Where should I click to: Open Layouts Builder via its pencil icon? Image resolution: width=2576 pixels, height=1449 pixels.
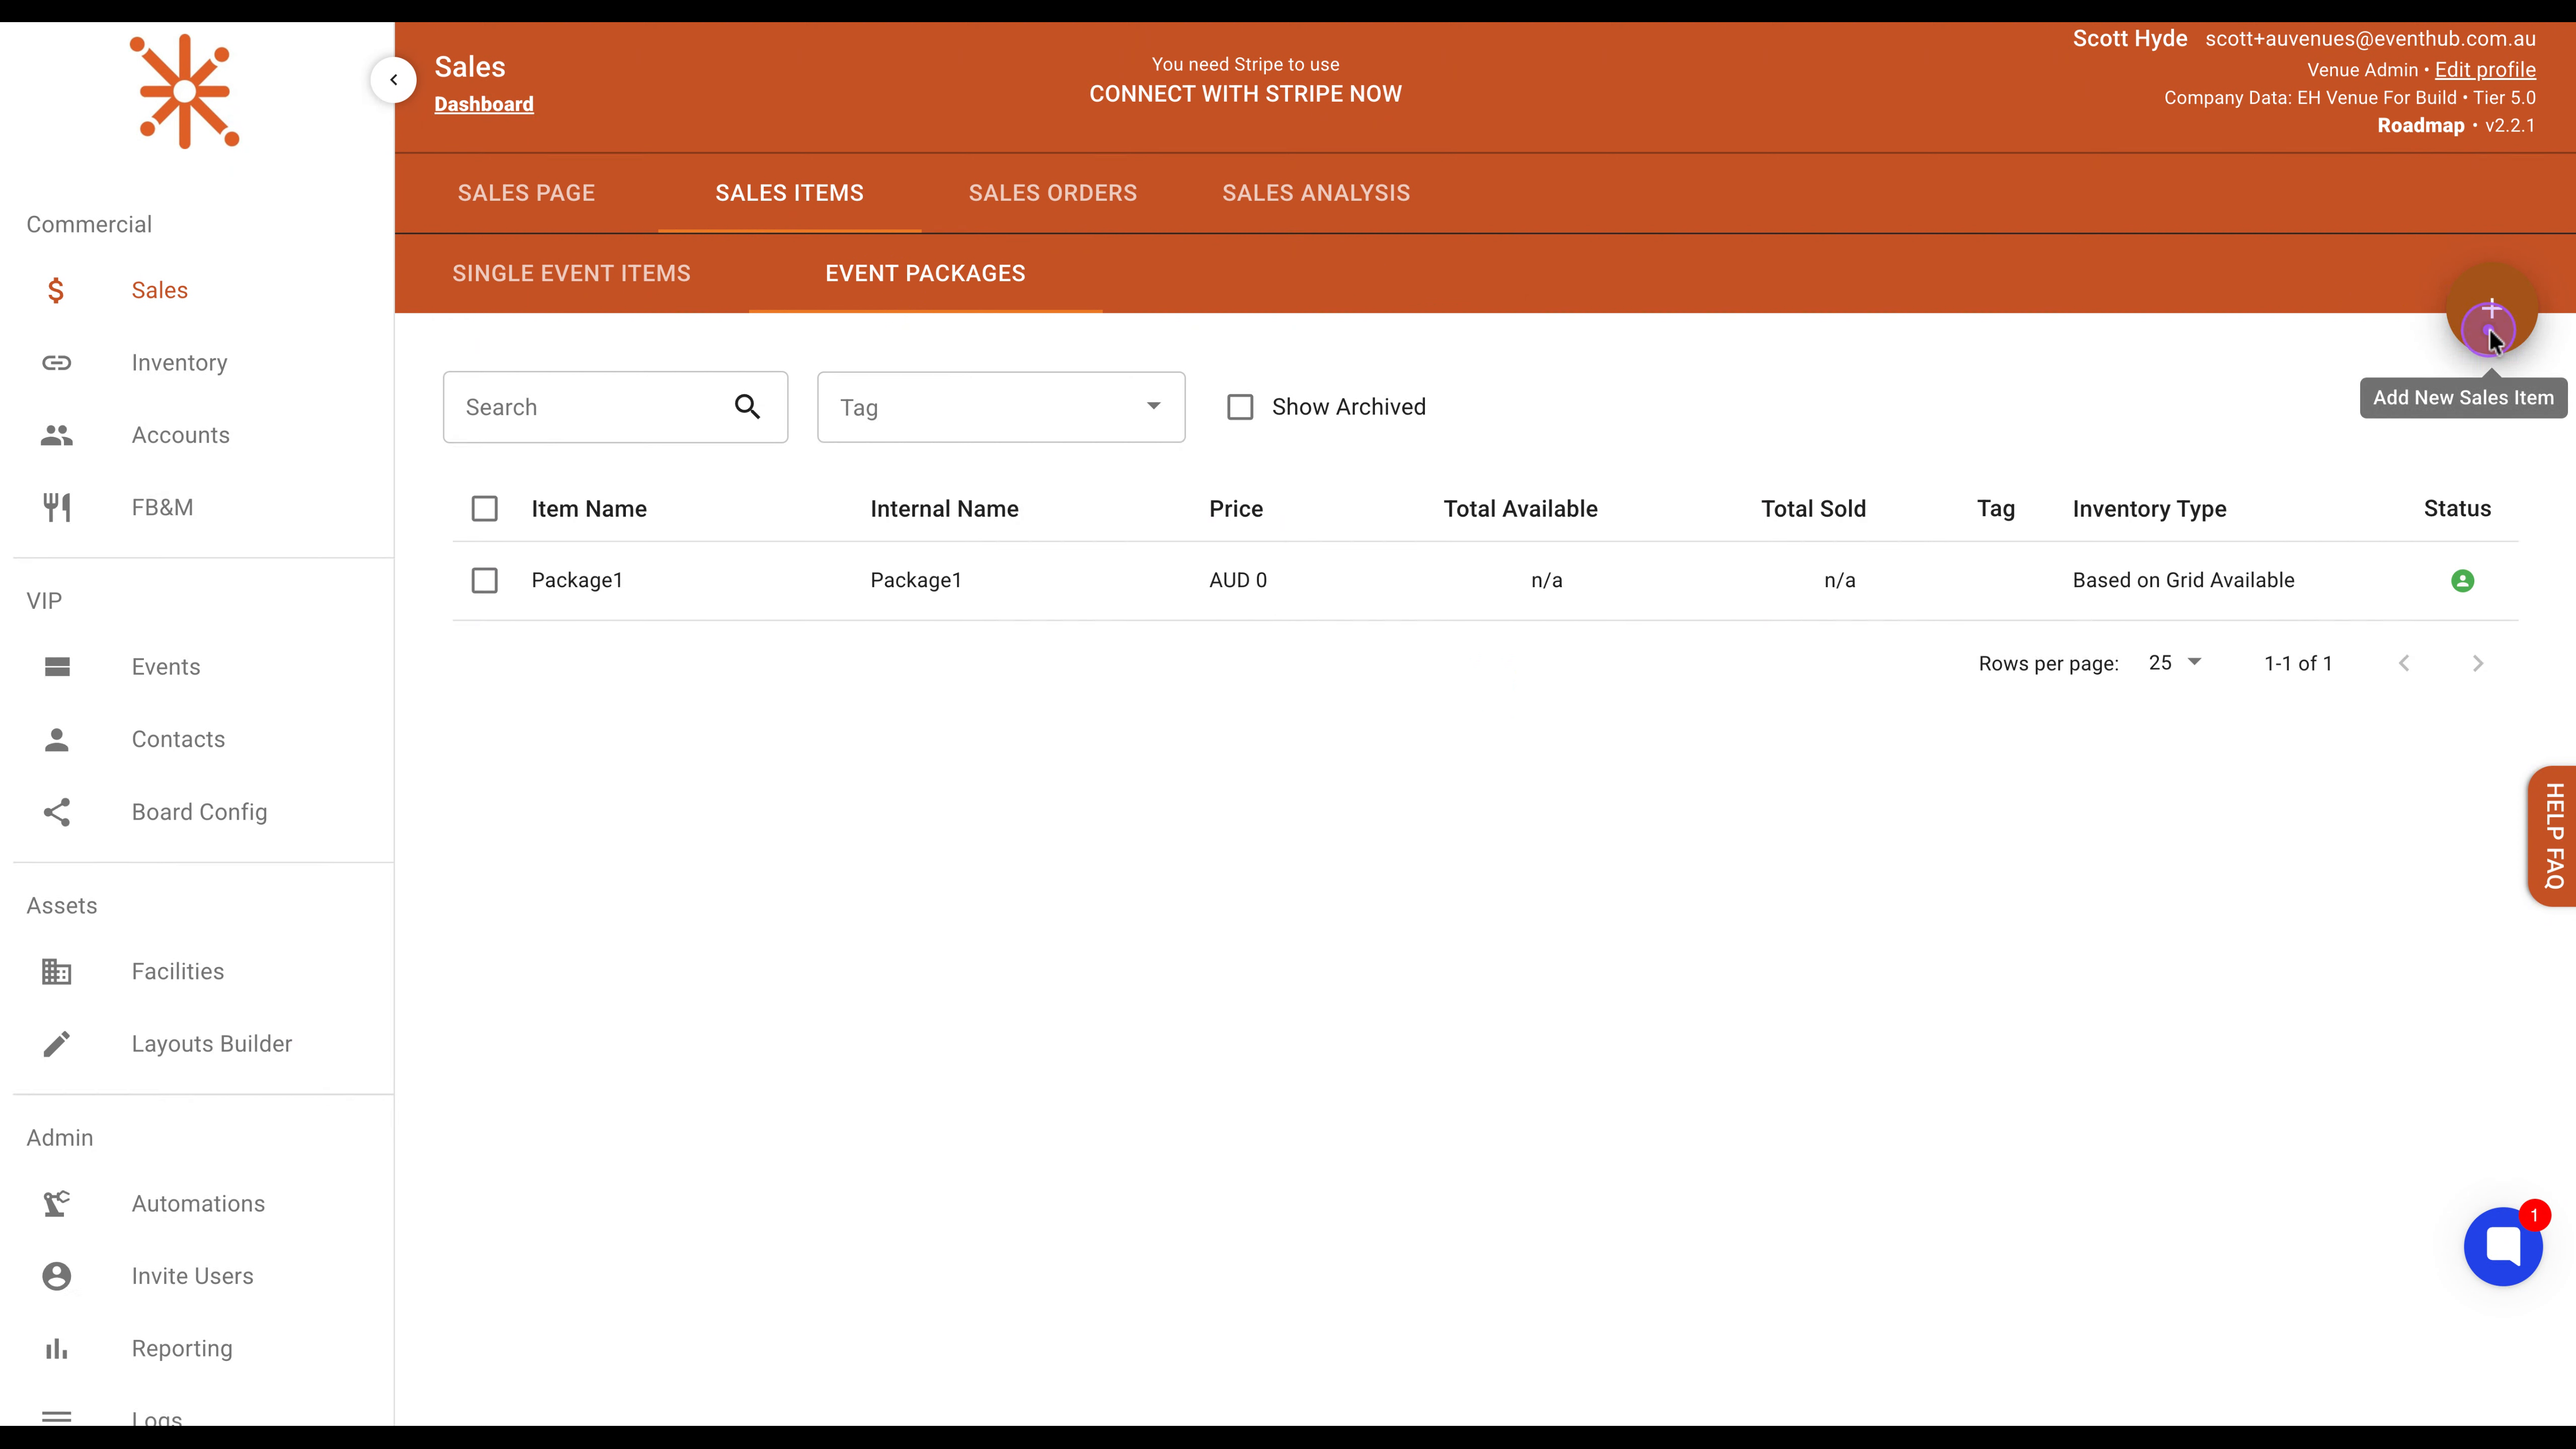pyautogui.click(x=57, y=1044)
